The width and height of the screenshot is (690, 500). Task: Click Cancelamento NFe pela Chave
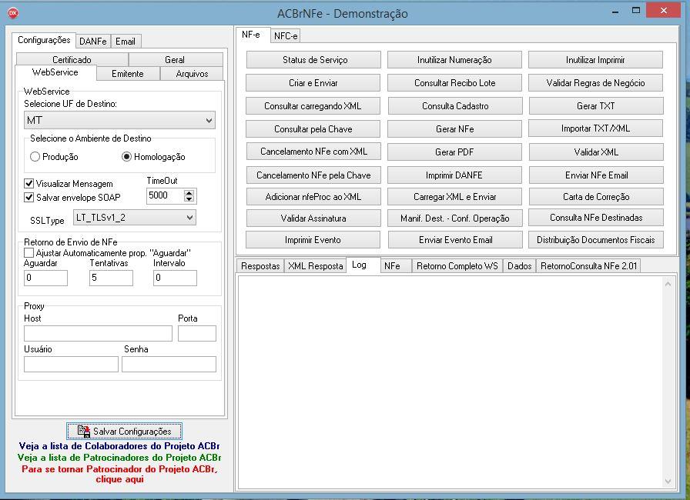click(313, 175)
